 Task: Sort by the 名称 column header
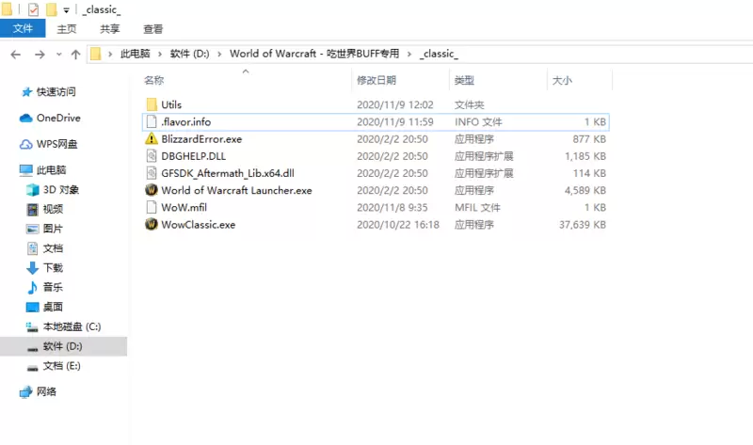pos(153,80)
